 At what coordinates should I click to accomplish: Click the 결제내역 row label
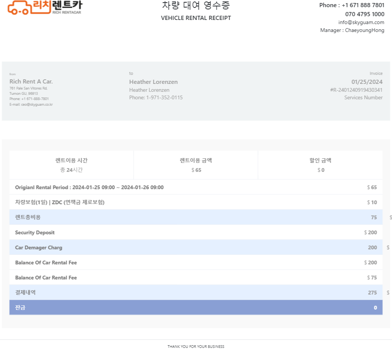[25, 292]
